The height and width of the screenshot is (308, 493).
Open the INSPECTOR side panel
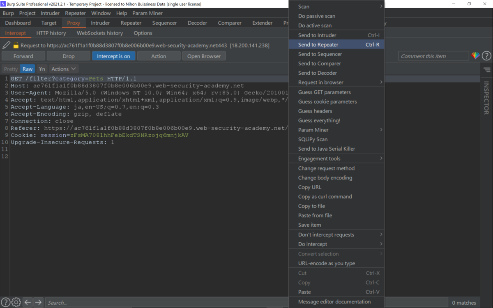pyautogui.click(x=486, y=98)
